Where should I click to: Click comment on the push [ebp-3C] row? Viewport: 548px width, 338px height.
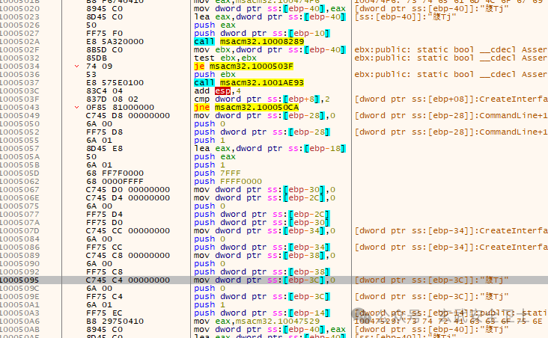tap(432, 296)
